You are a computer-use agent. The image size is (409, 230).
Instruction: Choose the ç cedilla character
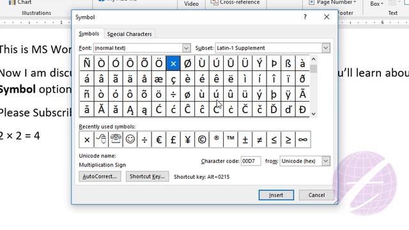point(173,79)
